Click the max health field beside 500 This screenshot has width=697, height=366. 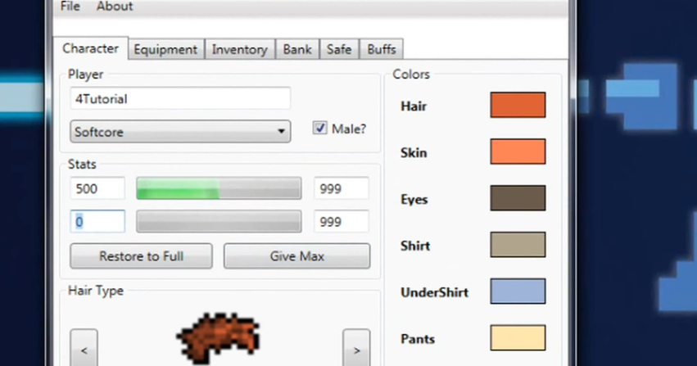(342, 188)
